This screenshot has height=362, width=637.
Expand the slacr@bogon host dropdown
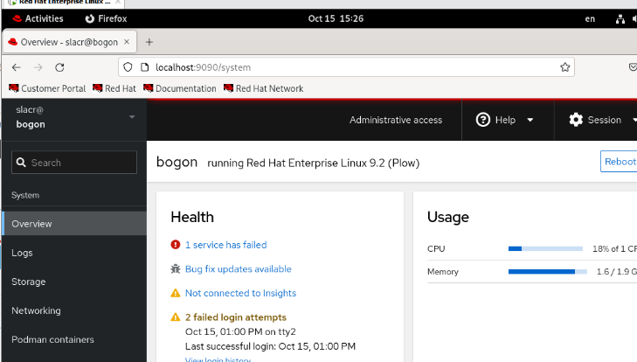click(x=132, y=116)
